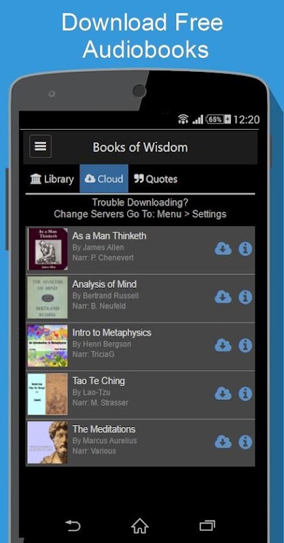Tap the As a Man Thinketh cover
This screenshot has width=284, height=543.
click(48, 249)
